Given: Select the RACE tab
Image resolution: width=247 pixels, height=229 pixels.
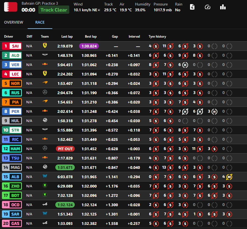Looking at the screenshot, I should pos(40,22).
